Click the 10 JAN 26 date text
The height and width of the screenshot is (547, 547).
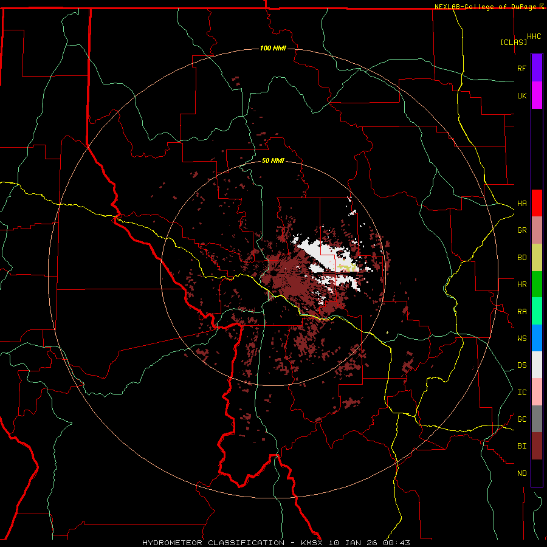pos(354,543)
